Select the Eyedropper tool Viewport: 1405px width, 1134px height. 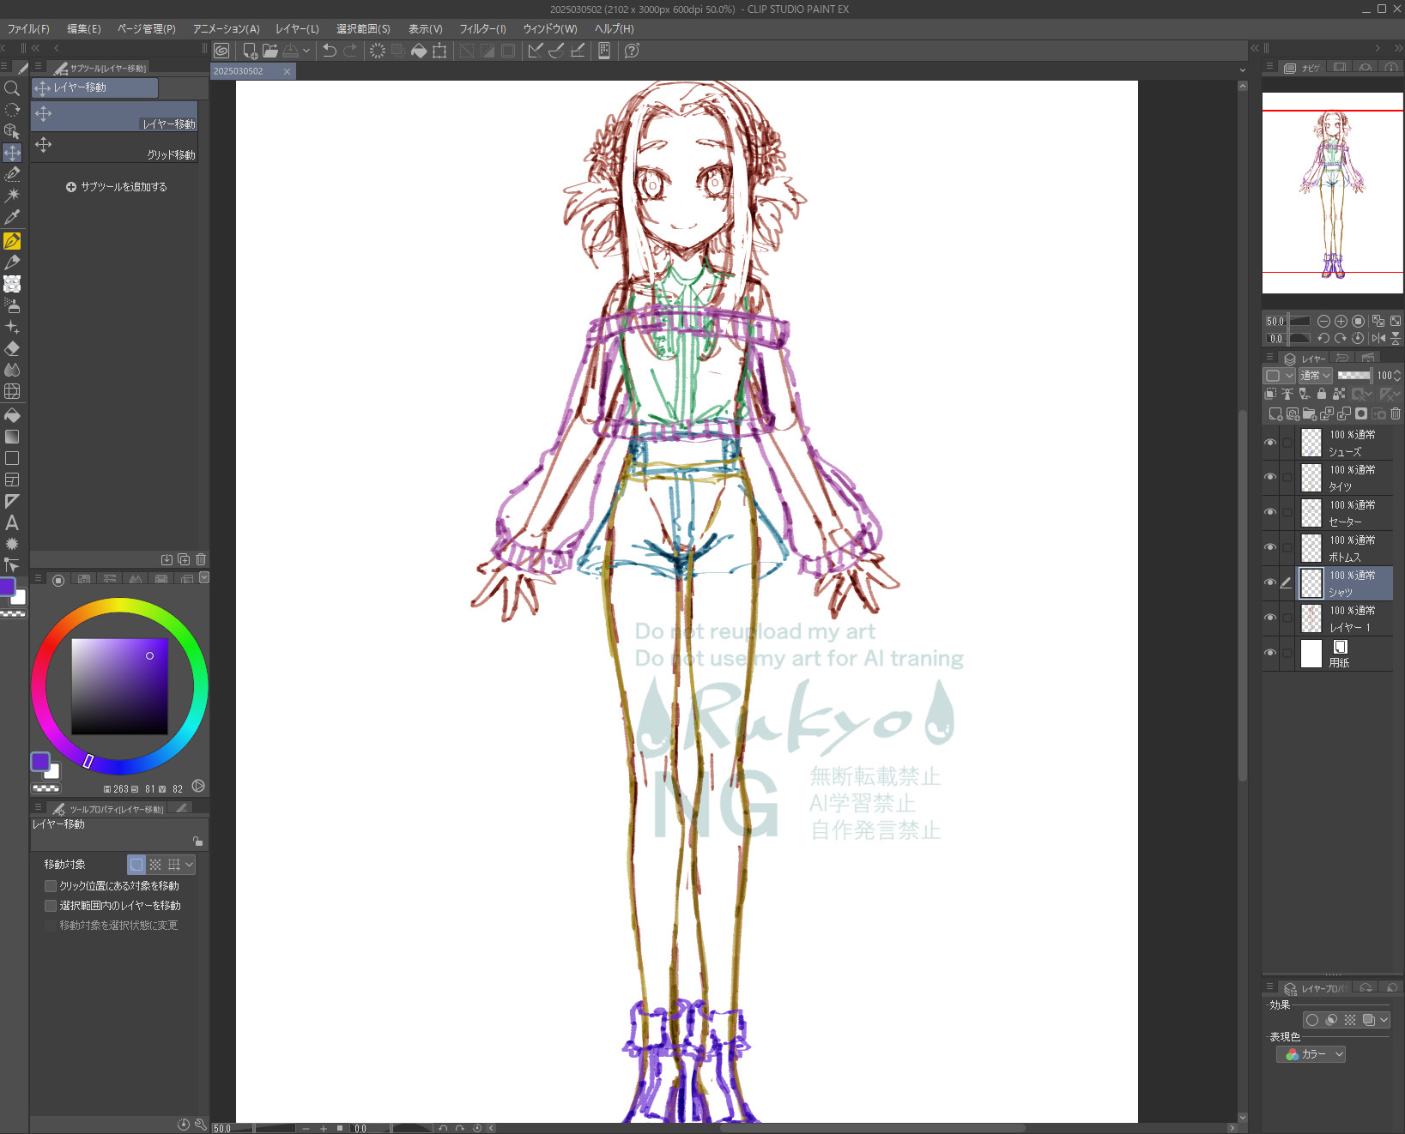point(12,218)
